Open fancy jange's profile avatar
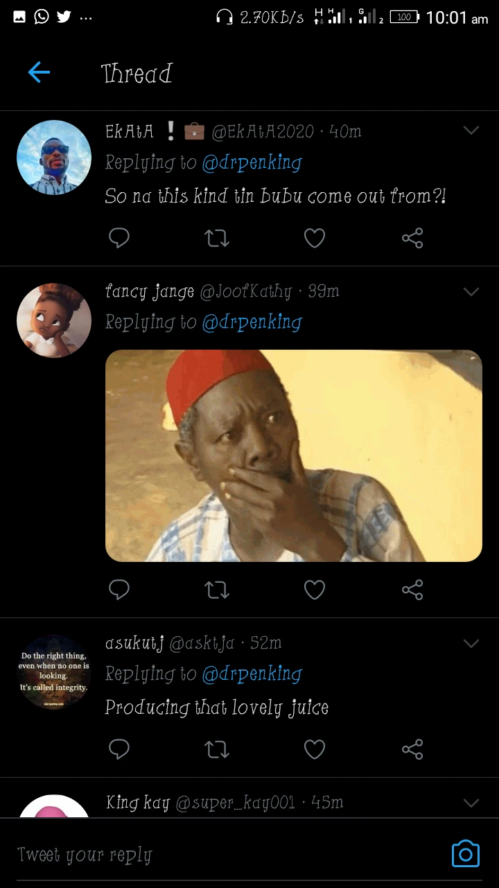This screenshot has height=888, width=499. (54, 320)
